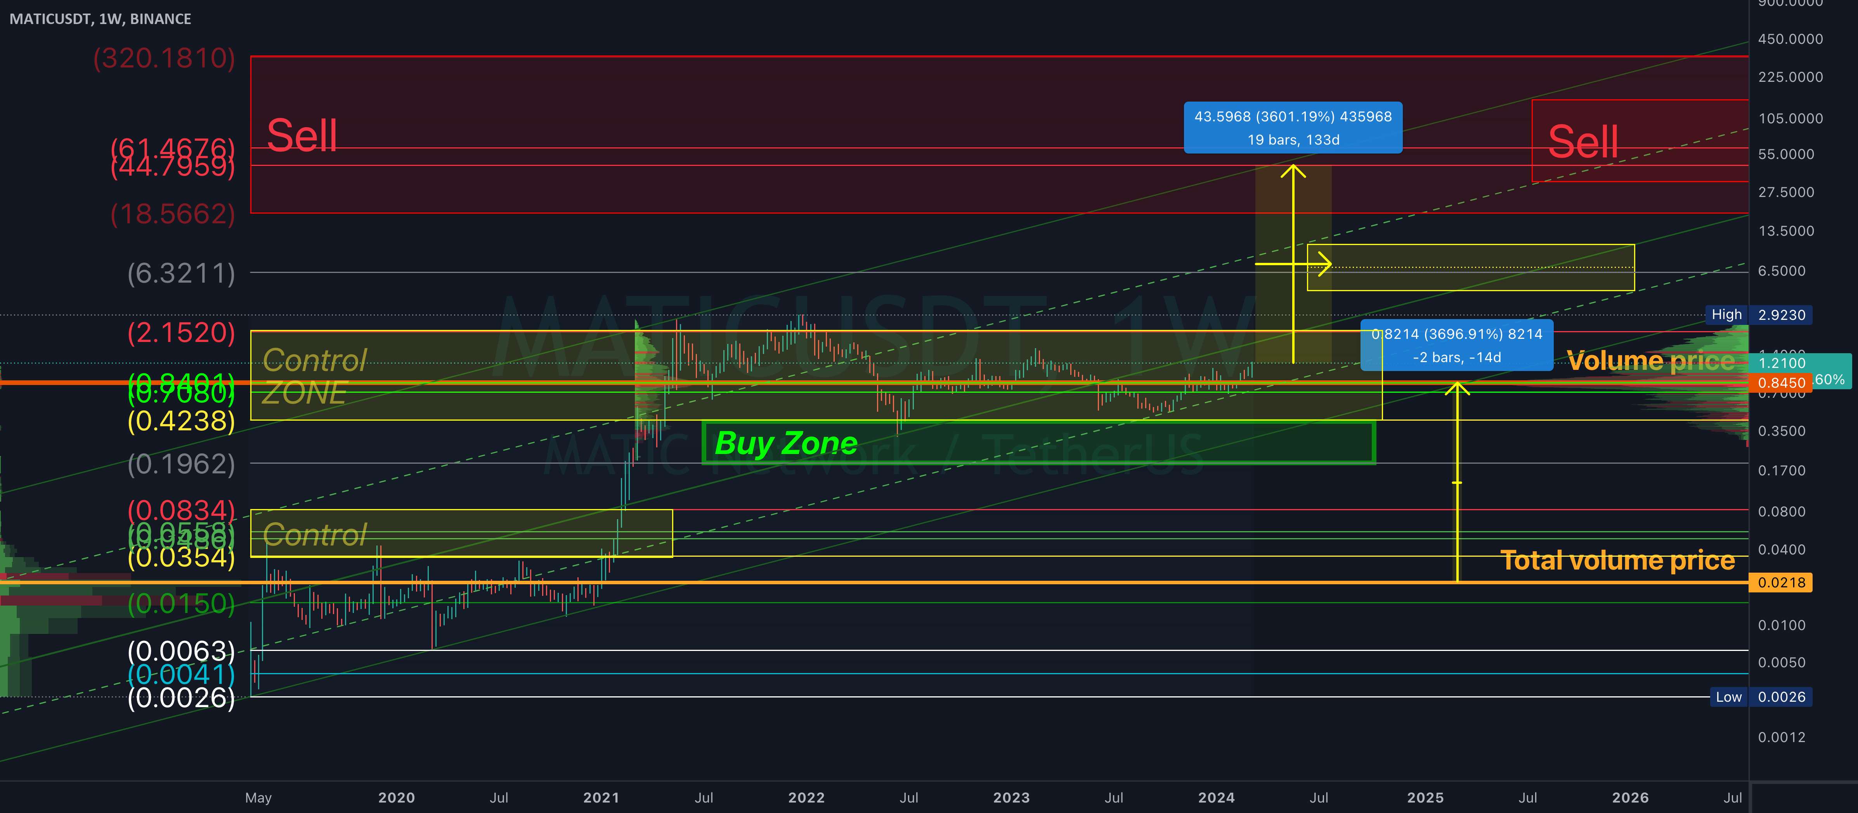Click the 2.9230 high price tag
1858x813 pixels.
(x=1782, y=315)
